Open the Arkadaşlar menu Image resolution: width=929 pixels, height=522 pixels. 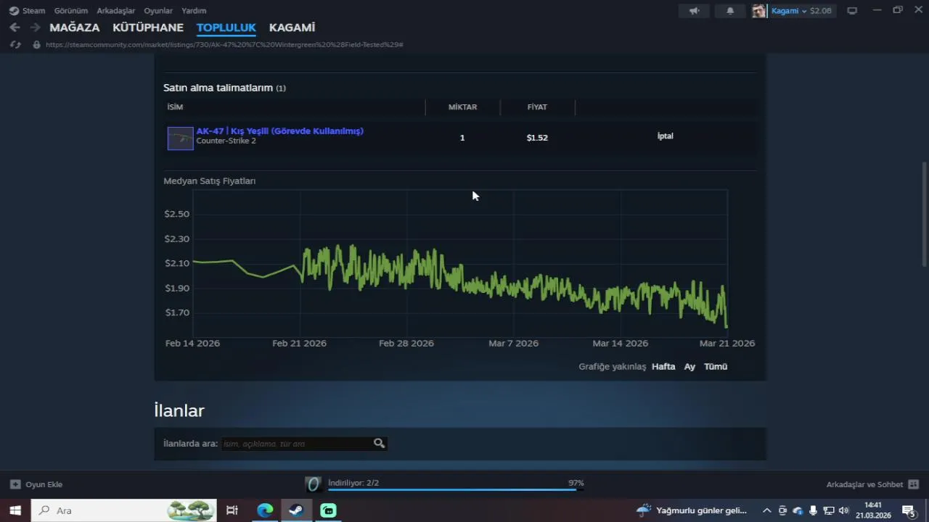(116, 11)
